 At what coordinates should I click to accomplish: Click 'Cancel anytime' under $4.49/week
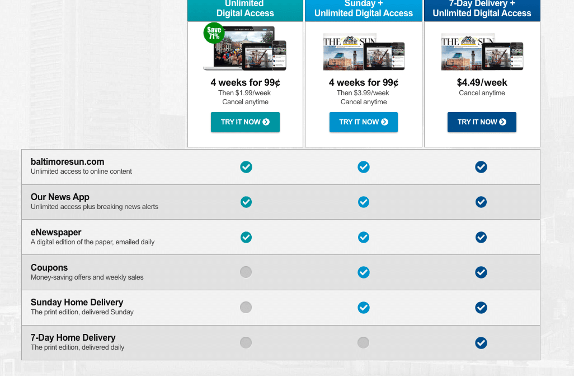click(482, 93)
